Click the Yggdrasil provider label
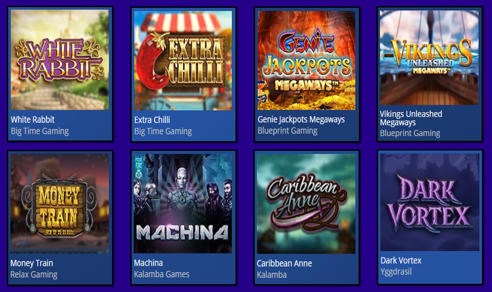This screenshot has width=492, height=292. 396,272
